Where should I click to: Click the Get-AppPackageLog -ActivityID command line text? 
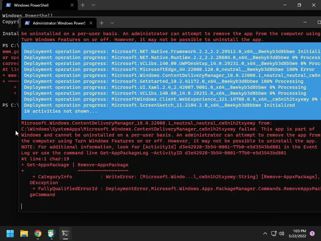193,153
